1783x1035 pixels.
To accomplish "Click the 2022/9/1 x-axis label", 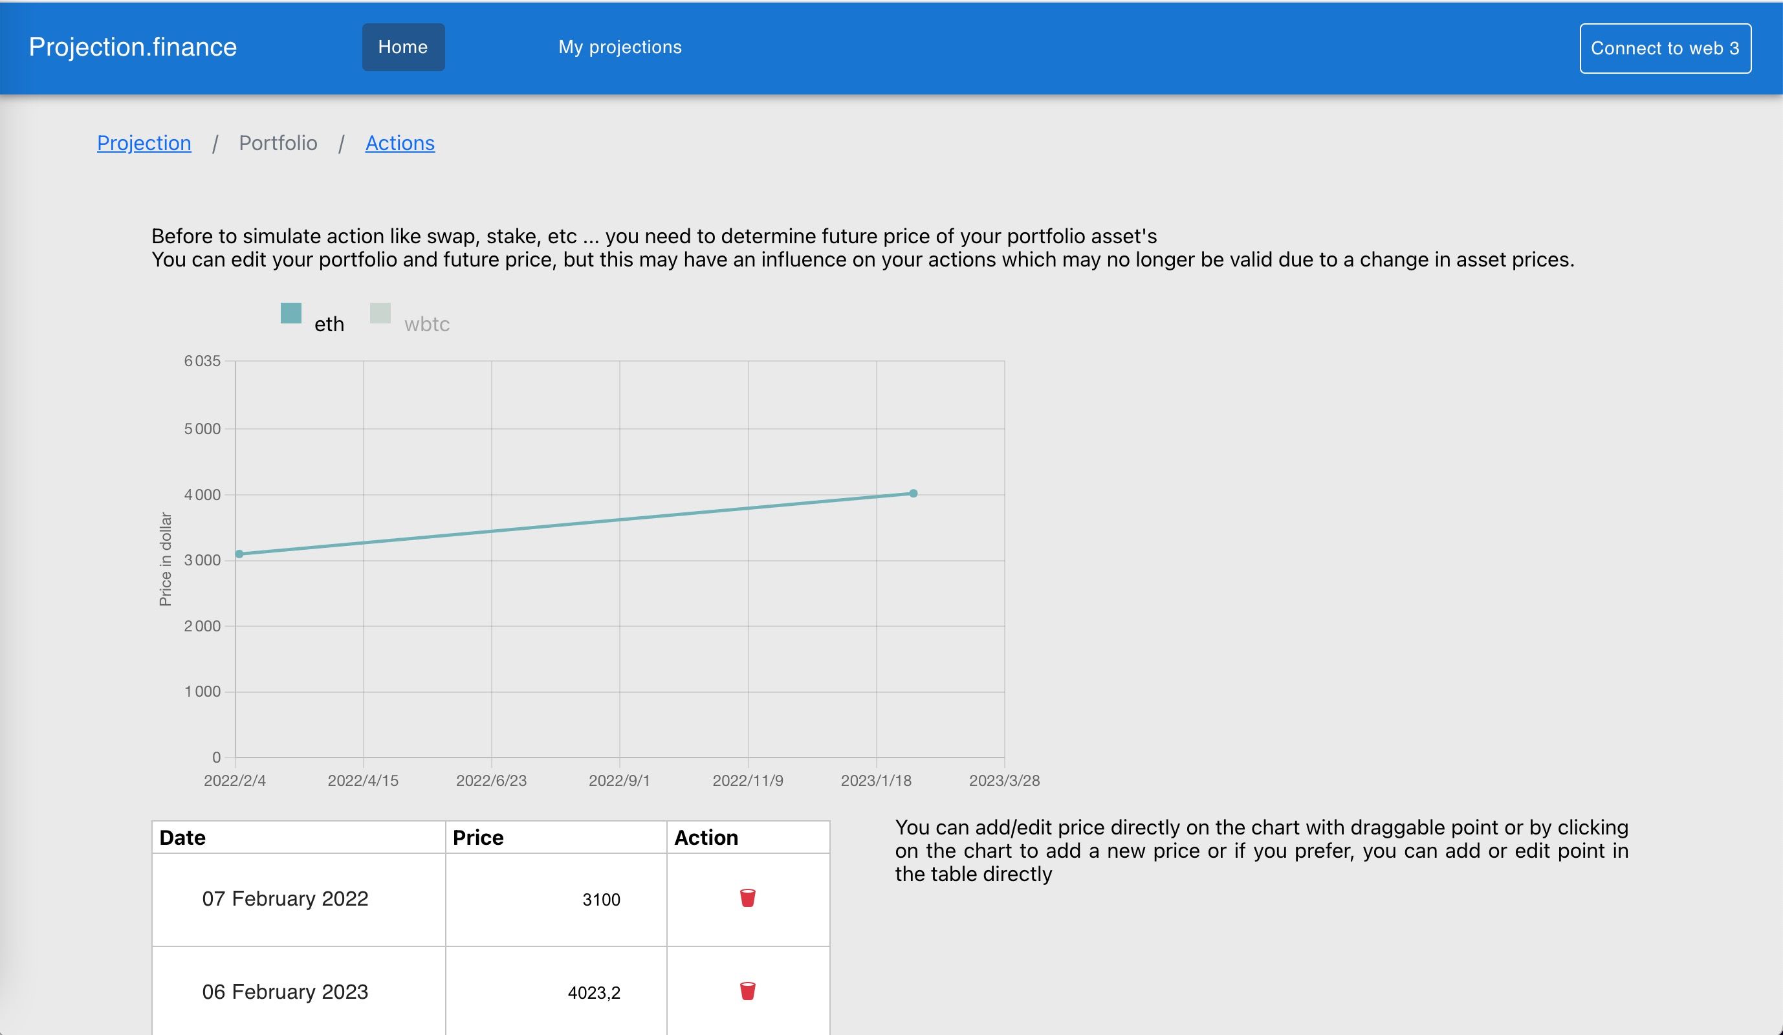I will pos(619,780).
